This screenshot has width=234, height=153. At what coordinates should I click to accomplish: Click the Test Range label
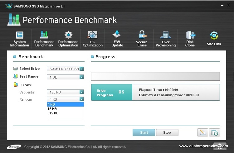click(29, 76)
